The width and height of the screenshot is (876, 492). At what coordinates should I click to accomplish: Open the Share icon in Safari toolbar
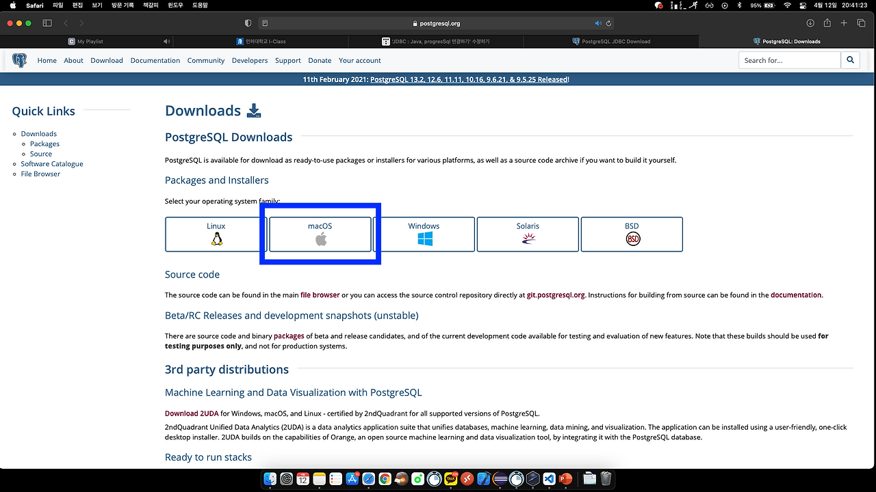pyautogui.click(x=827, y=23)
